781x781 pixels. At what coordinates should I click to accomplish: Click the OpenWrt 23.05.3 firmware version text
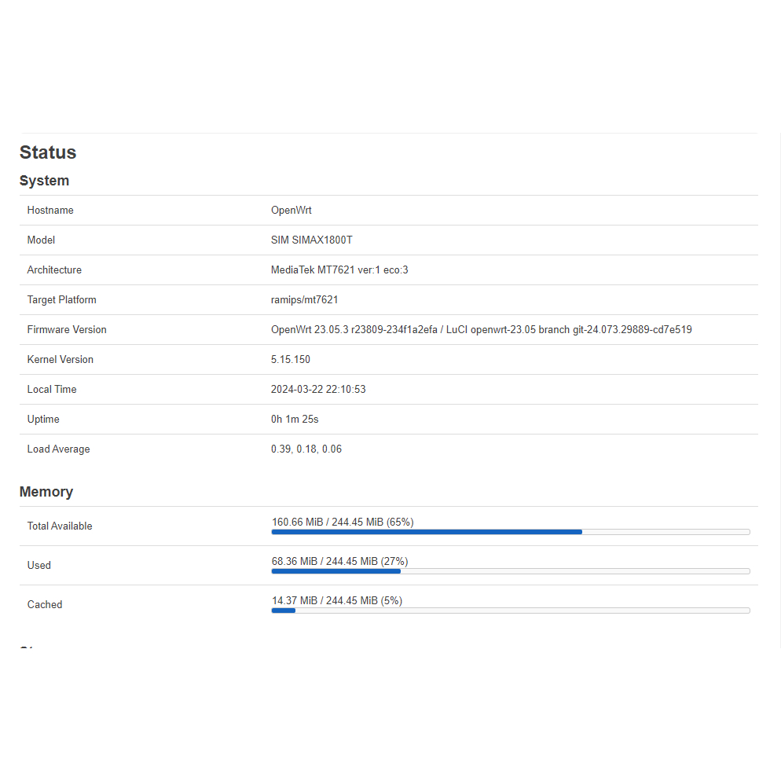(481, 330)
